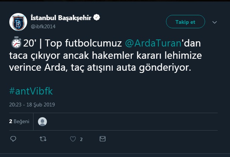Click the tweet line starting 'taca çıkıyor'

pyautogui.click(x=105, y=55)
